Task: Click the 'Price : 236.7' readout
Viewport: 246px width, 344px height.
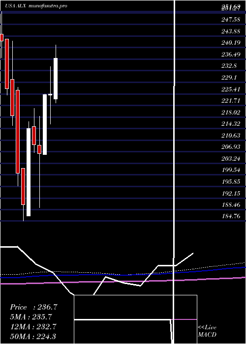Action: coord(33,307)
